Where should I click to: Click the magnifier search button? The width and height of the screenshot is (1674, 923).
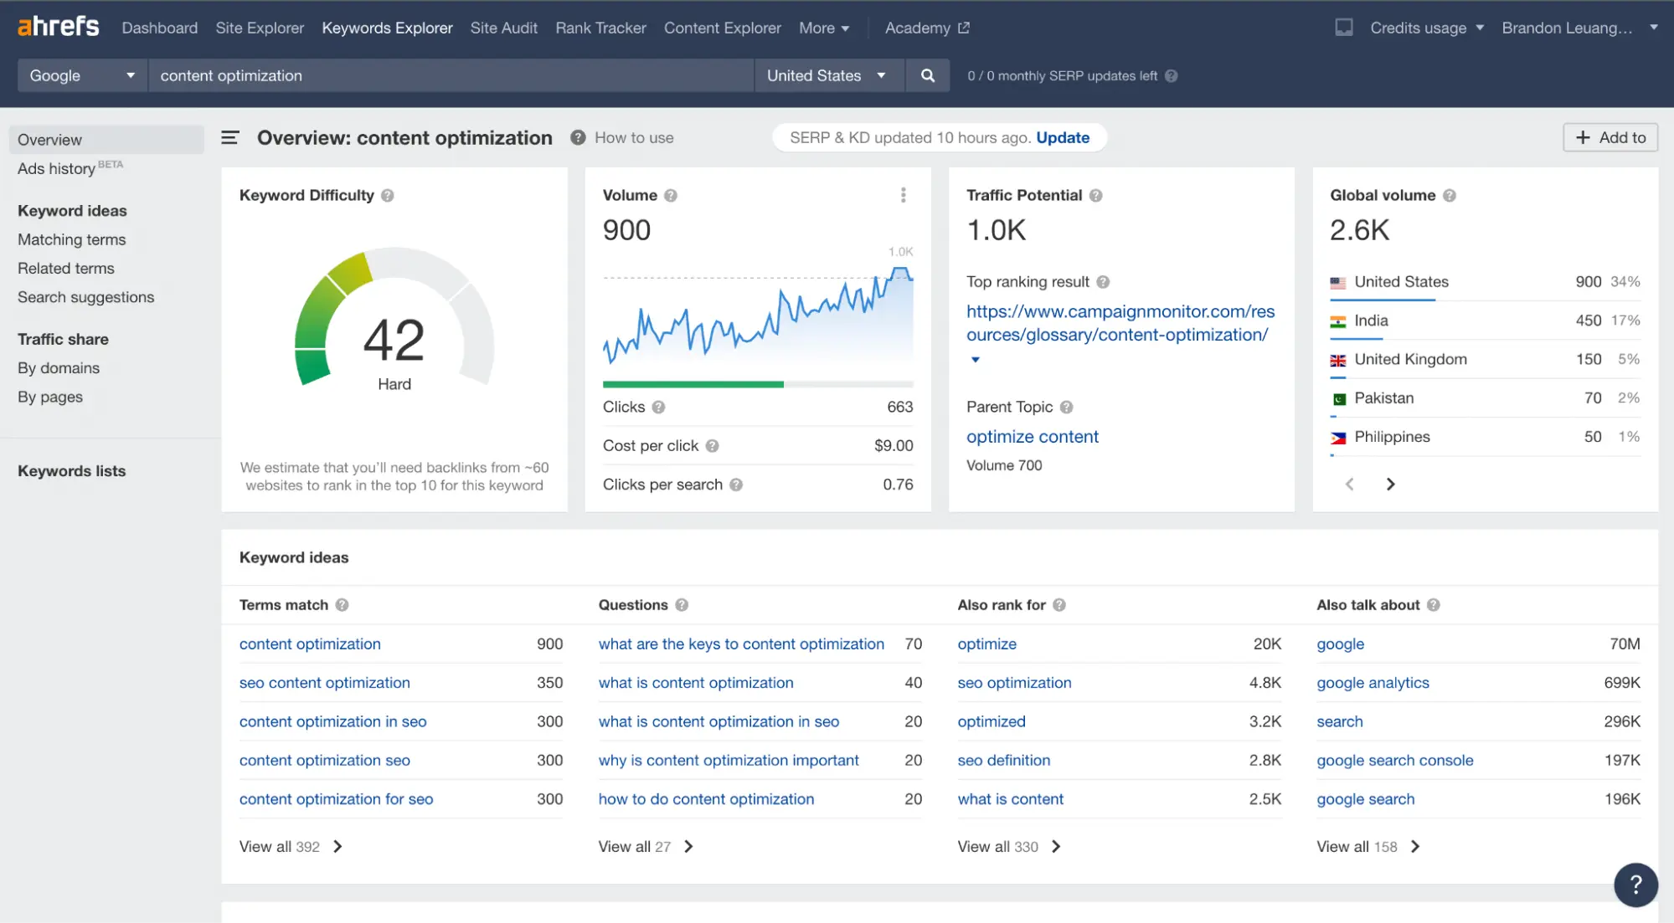(x=927, y=75)
